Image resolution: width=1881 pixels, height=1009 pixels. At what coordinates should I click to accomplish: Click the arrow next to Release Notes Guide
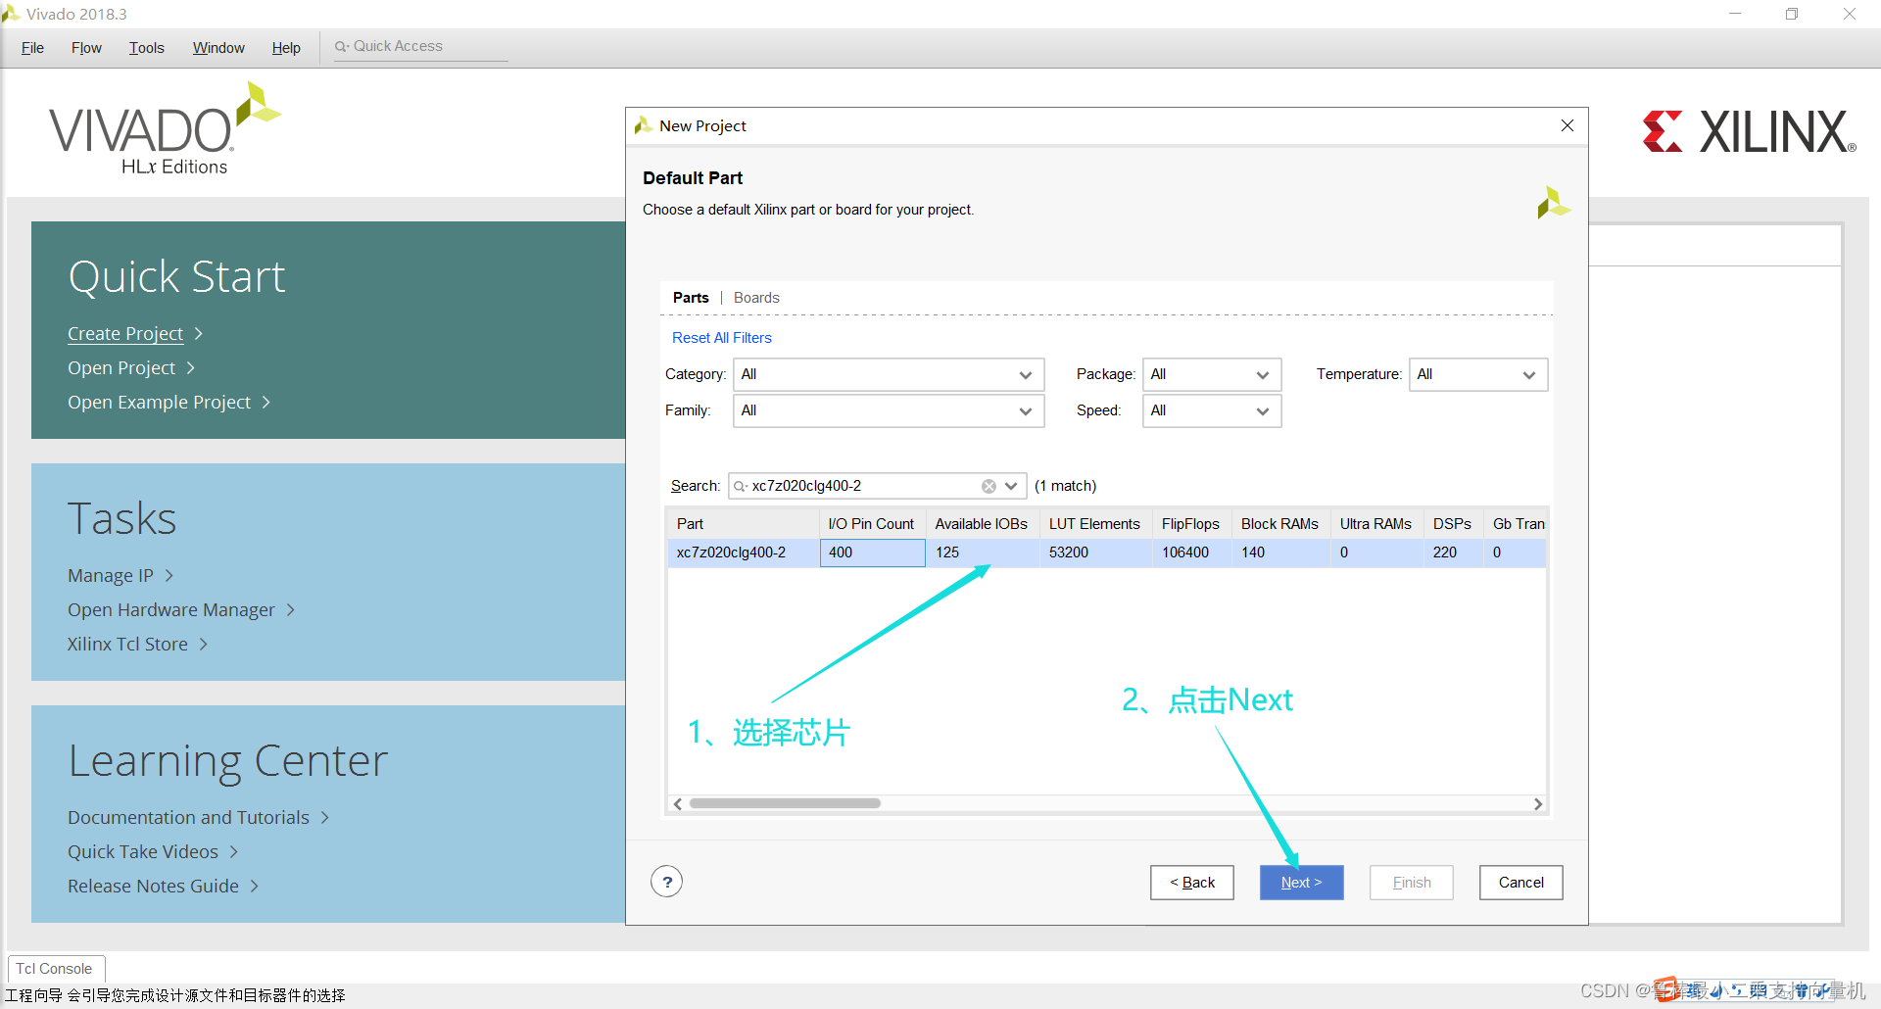tap(255, 887)
